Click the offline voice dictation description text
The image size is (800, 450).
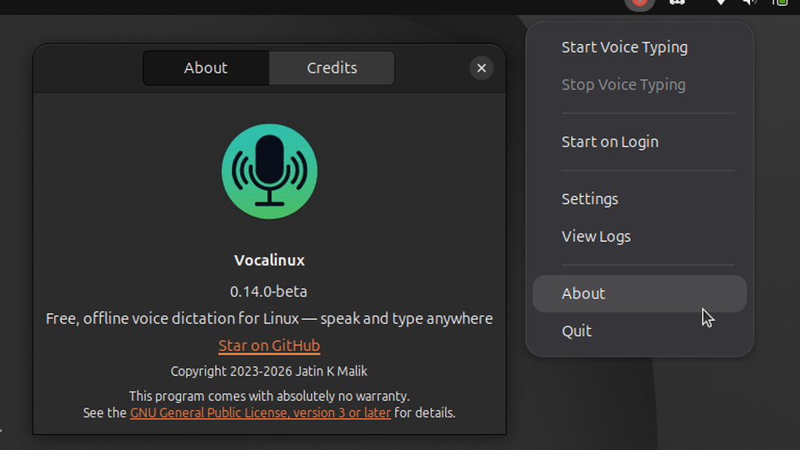click(x=269, y=318)
